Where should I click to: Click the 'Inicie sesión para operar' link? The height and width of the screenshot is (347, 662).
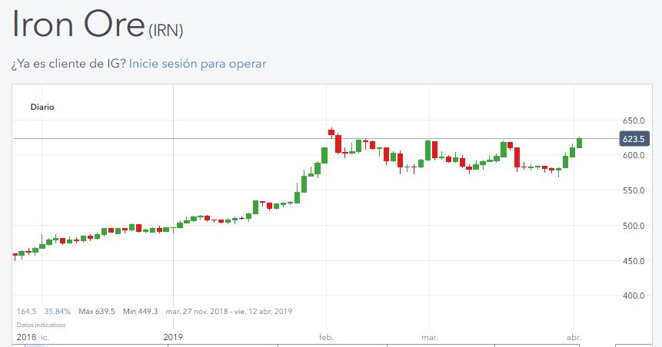[x=198, y=64]
